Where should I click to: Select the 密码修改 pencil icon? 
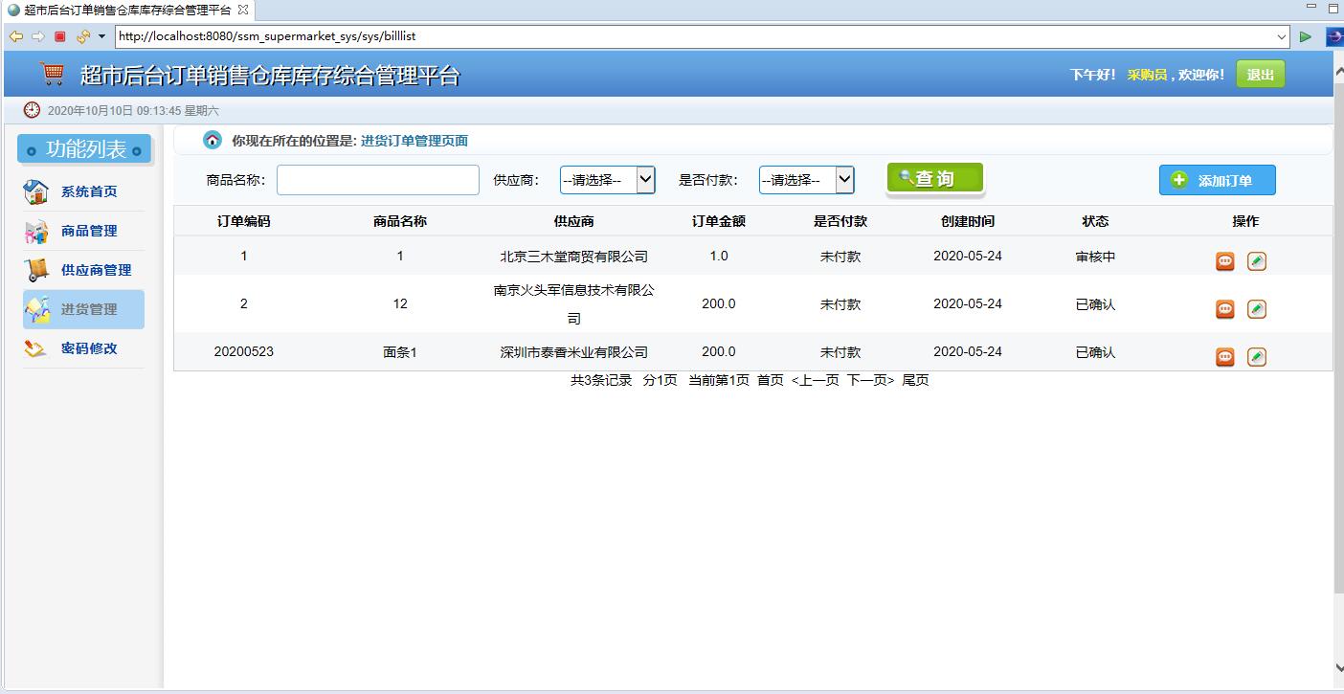click(x=37, y=347)
